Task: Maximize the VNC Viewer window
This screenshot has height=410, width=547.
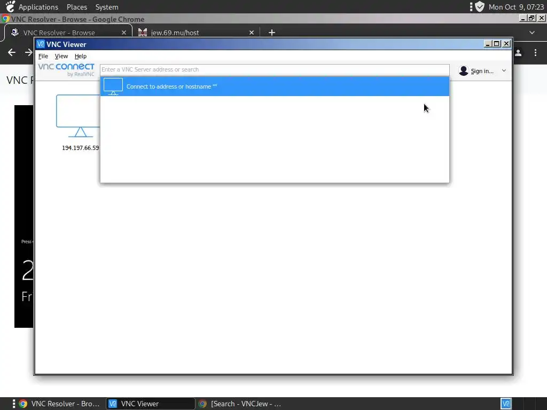Action: (497, 44)
